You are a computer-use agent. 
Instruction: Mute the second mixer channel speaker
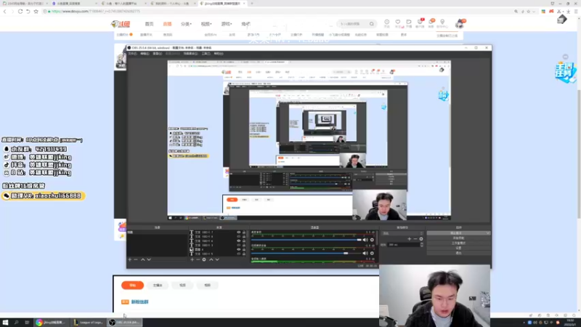(x=365, y=253)
